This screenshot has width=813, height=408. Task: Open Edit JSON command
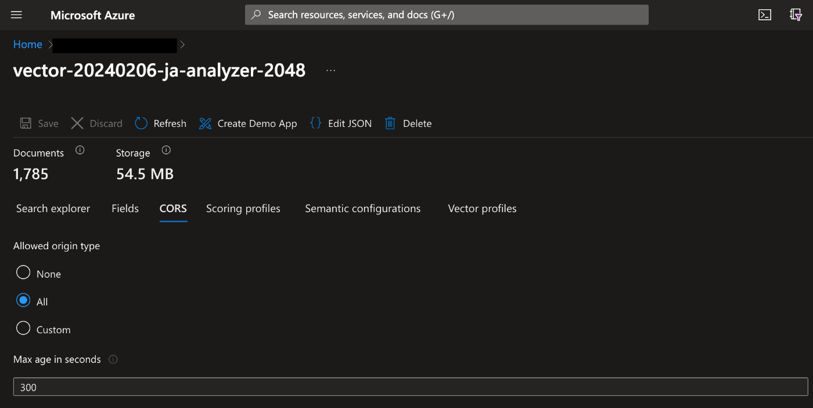(350, 123)
